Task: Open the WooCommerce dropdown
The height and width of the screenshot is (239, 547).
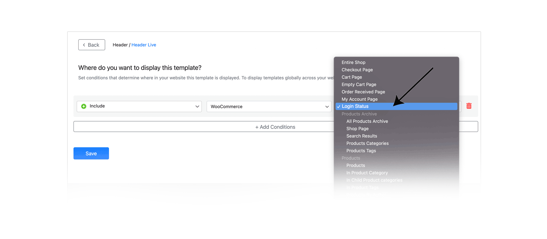Action: [269, 107]
